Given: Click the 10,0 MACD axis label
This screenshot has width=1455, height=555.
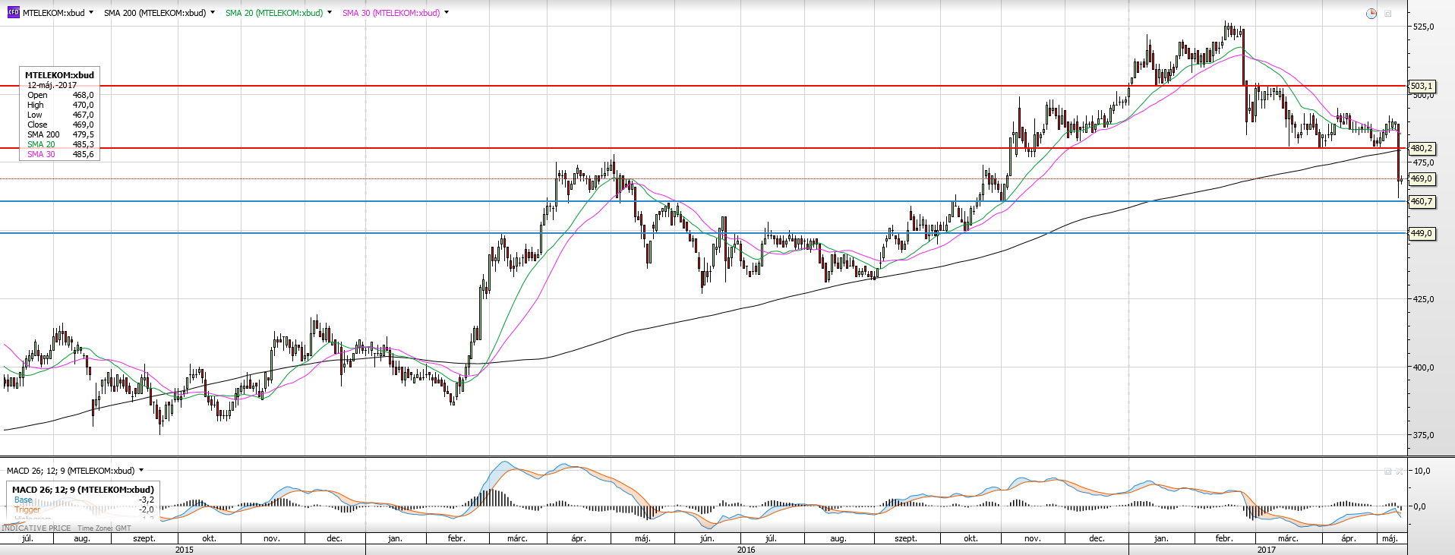Looking at the screenshot, I should point(1422,471).
